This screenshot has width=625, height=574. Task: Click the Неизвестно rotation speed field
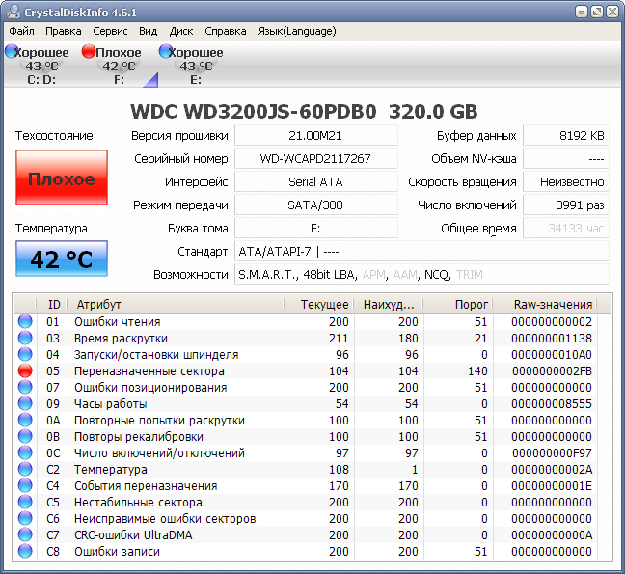(566, 181)
